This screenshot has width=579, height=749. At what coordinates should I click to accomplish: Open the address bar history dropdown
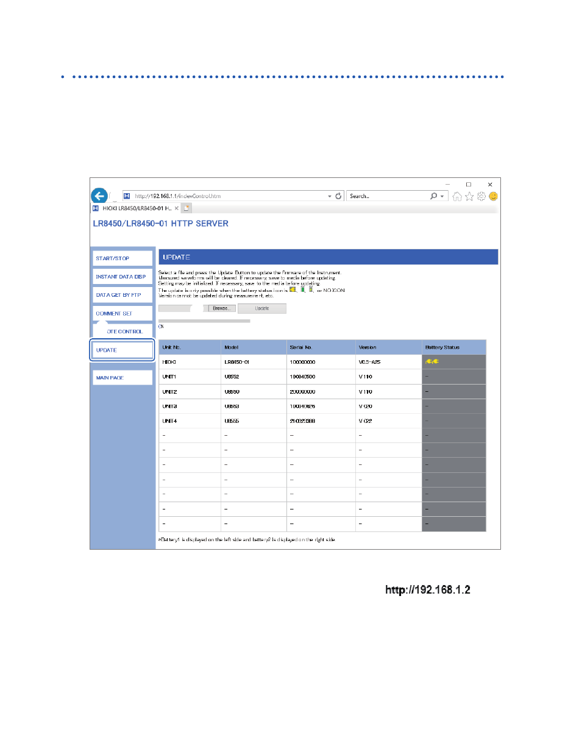[x=330, y=196]
